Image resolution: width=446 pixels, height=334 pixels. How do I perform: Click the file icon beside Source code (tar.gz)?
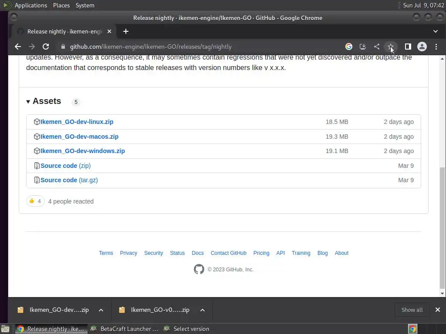click(37, 180)
